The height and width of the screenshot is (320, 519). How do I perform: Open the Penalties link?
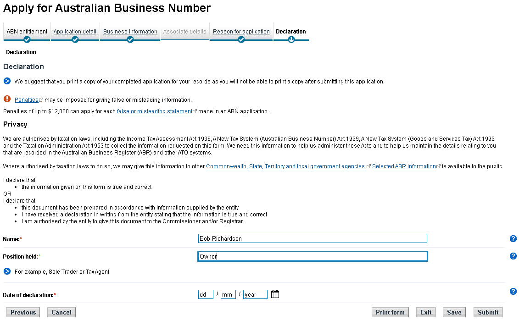27,99
